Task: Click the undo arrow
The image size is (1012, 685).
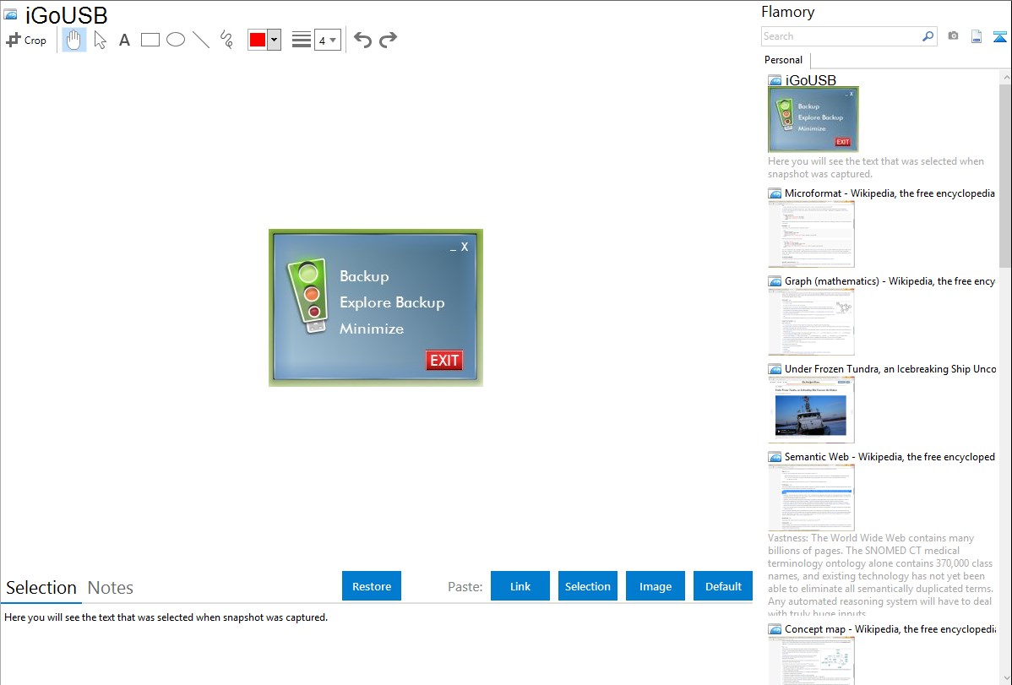Action: pyautogui.click(x=362, y=40)
